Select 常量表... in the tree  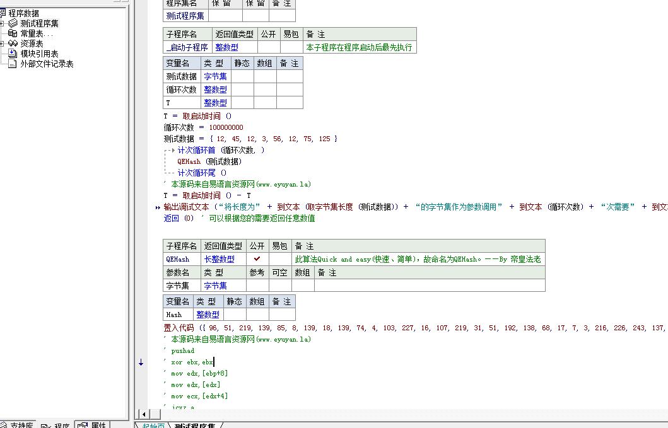(x=37, y=33)
